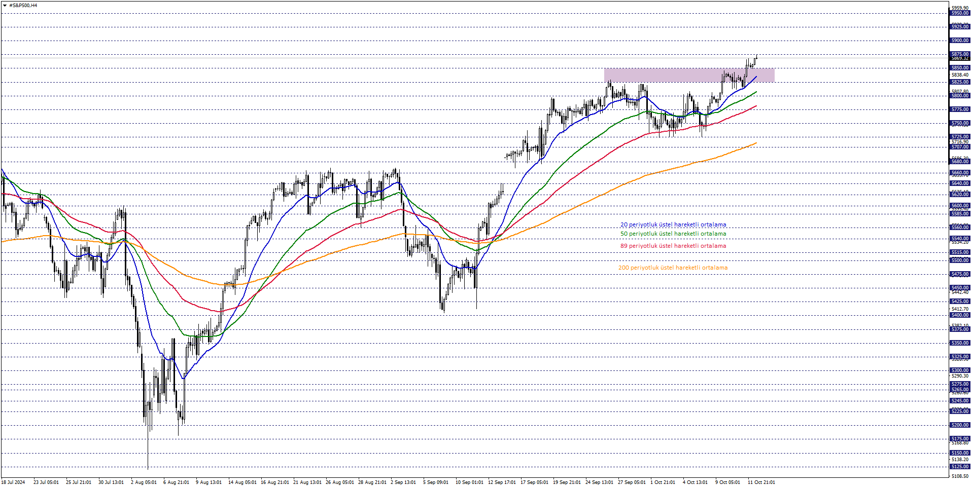Click the 21 Aug 13:01 time label
Viewport: 972px width, 488px height.
(x=307, y=482)
